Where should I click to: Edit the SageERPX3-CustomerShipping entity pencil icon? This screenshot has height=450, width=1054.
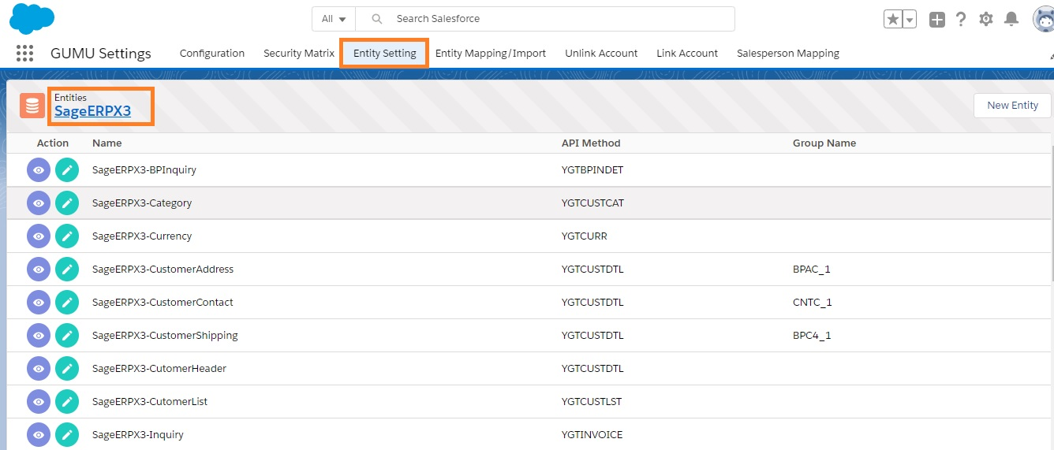point(67,335)
